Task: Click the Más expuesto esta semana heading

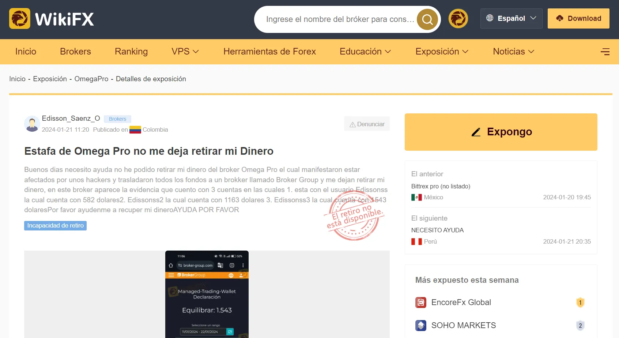Action: point(467,280)
